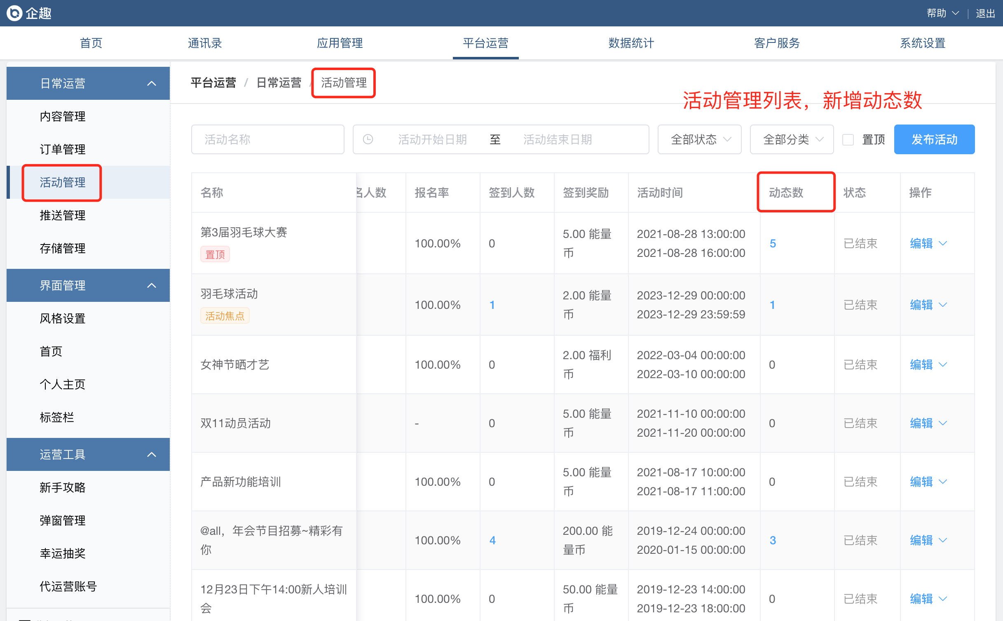This screenshot has width=1003, height=621.
Task: Open the 全部状态 dropdown
Action: pyautogui.click(x=699, y=139)
